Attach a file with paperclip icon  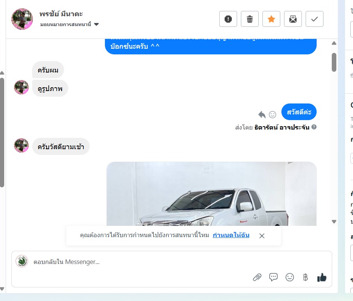pos(257,278)
